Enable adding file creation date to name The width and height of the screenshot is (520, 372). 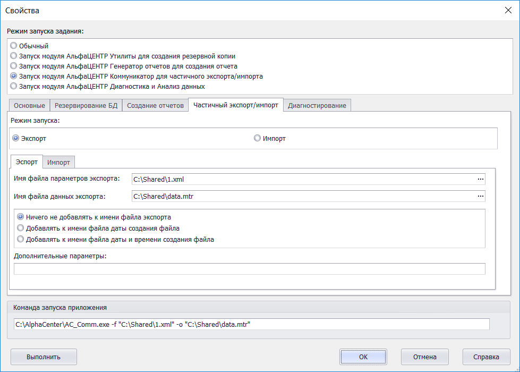[x=21, y=228]
